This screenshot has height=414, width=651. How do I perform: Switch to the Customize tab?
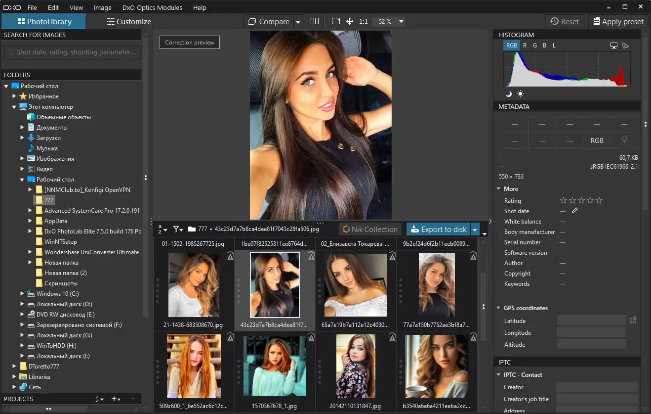[129, 21]
